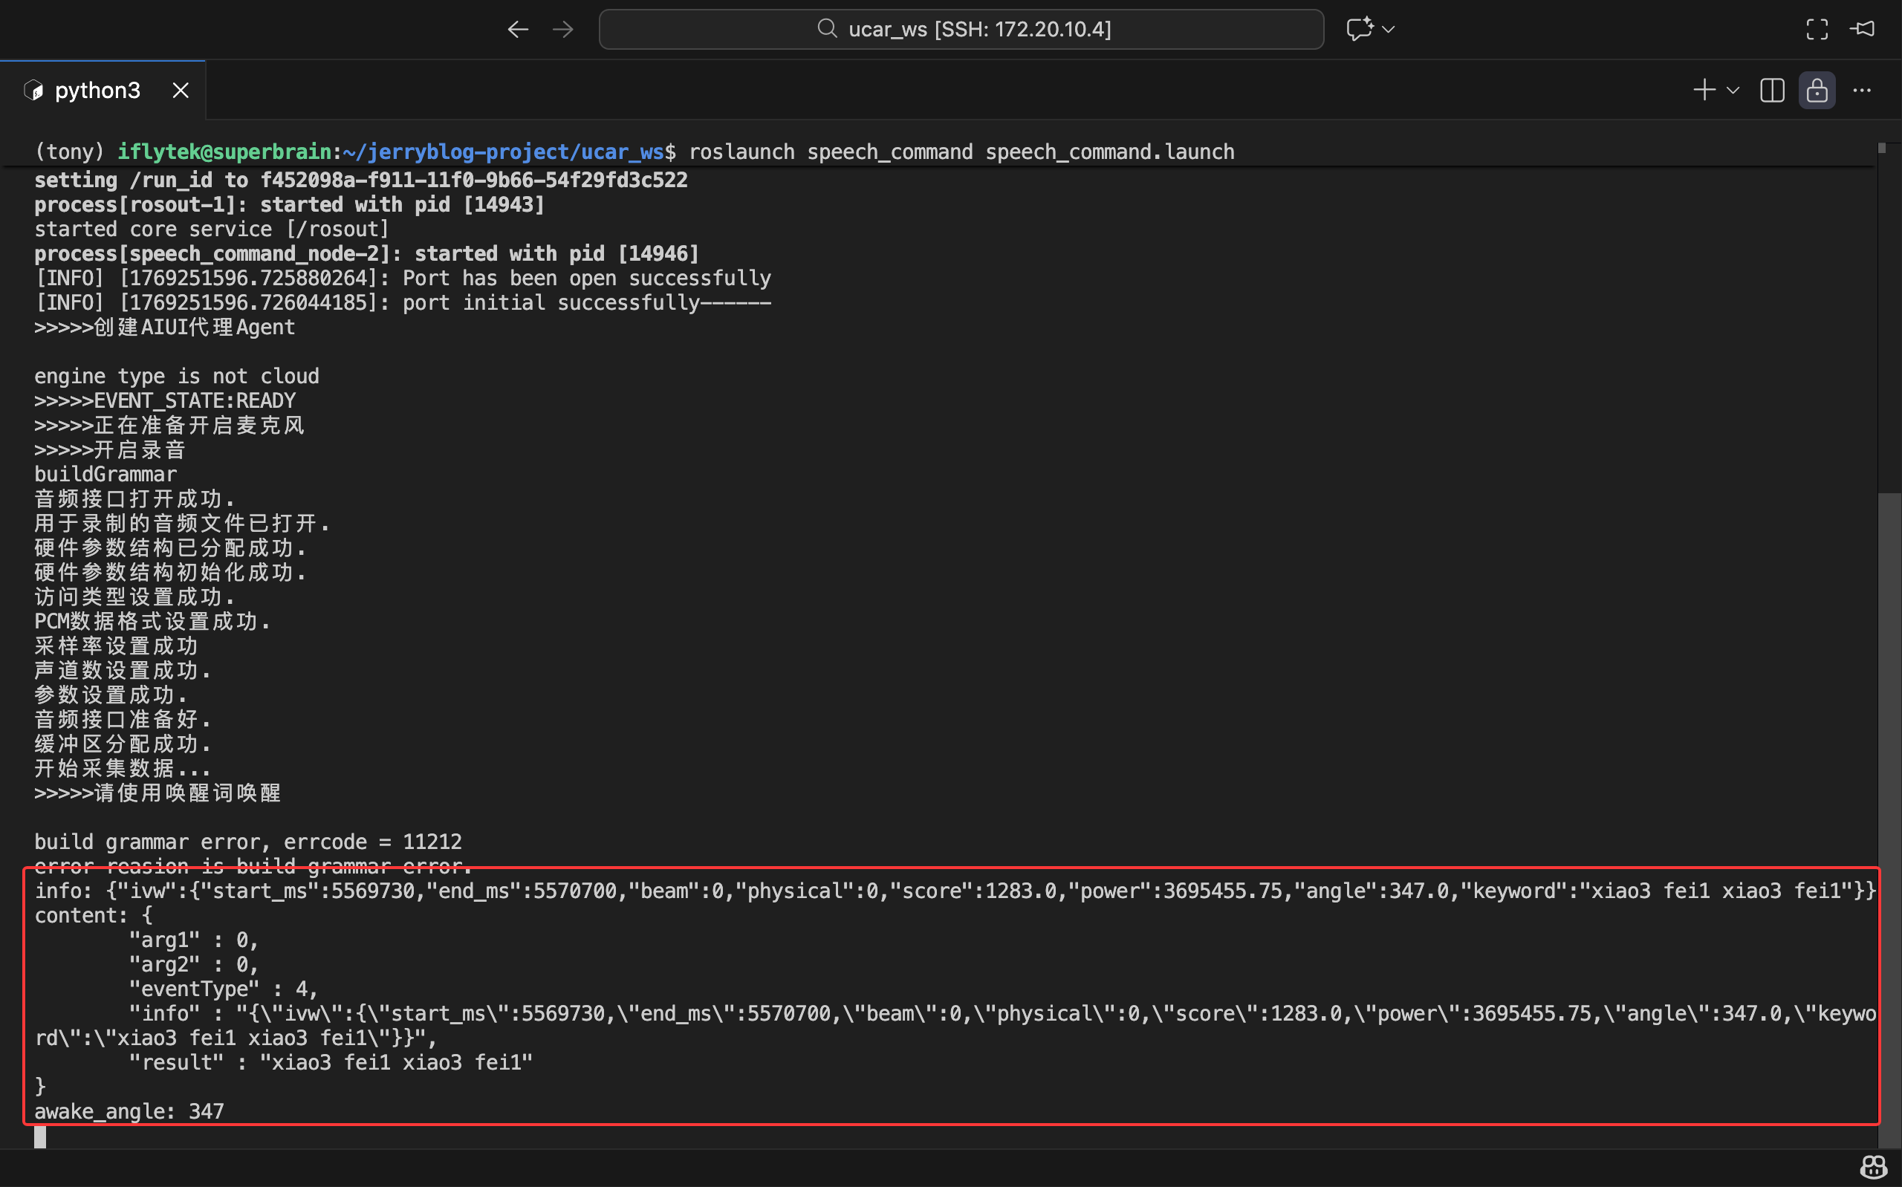Create a new terminal with the plus icon

pos(1704,91)
